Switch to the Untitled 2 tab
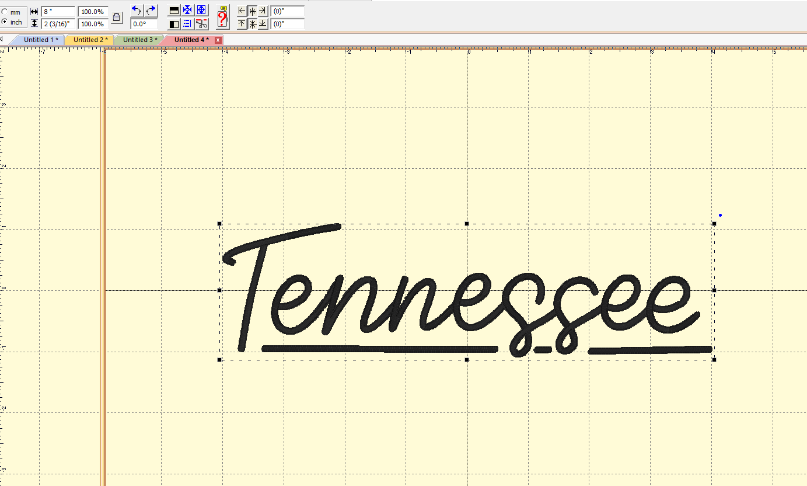 (90, 40)
